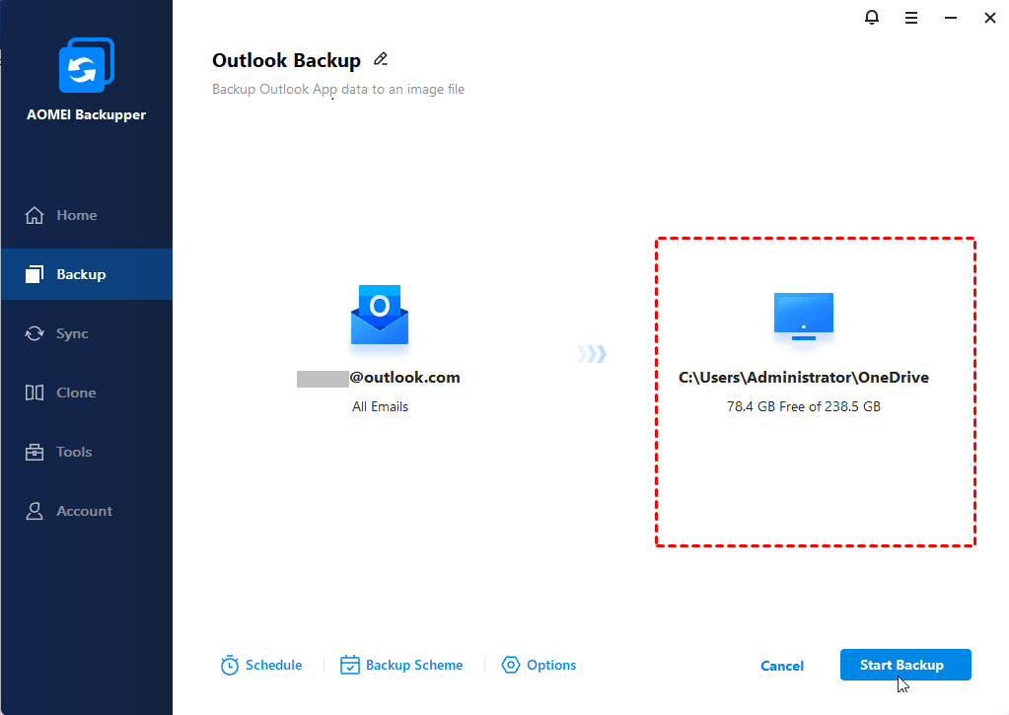
Task: Click the Outlook envelope source icon
Action: point(380,316)
